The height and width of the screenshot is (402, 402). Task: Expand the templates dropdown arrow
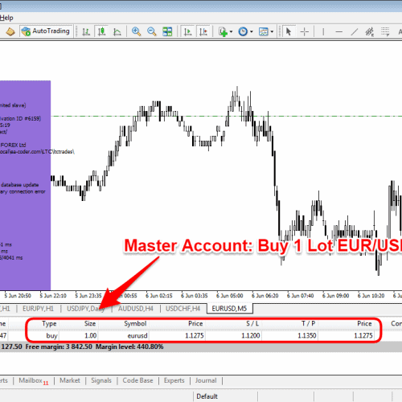(x=272, y=31)
